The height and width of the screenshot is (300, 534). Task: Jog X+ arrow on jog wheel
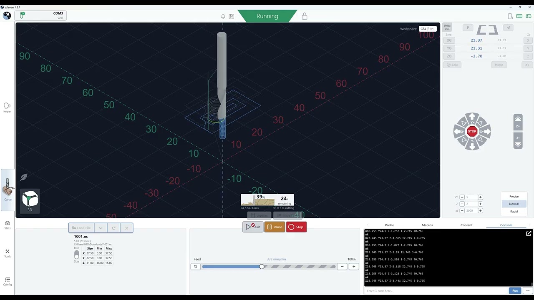pyautogui.click(x=486, y=131)
